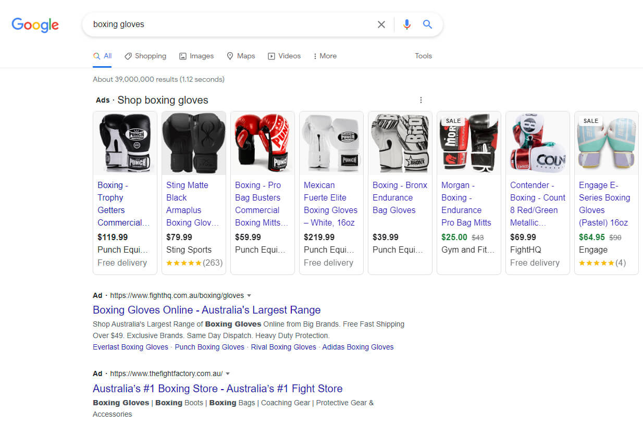Switch to the Shopping tab

click(145, 56)
